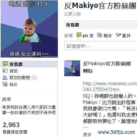Screen dimensions: 137x137
Task: Select the 影片 video share option
Action: (127, 36)
